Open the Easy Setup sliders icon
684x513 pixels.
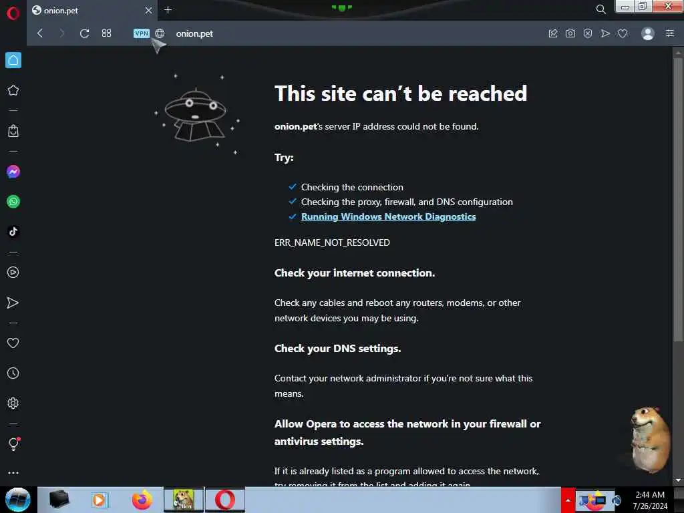coord(670,33)
